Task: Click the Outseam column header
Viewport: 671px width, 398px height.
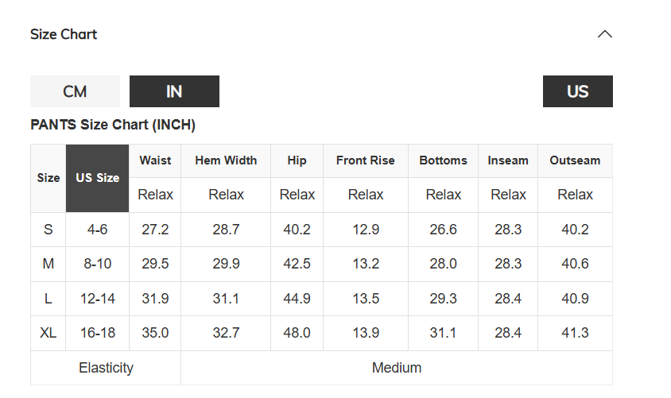Action: click(575, 160)
